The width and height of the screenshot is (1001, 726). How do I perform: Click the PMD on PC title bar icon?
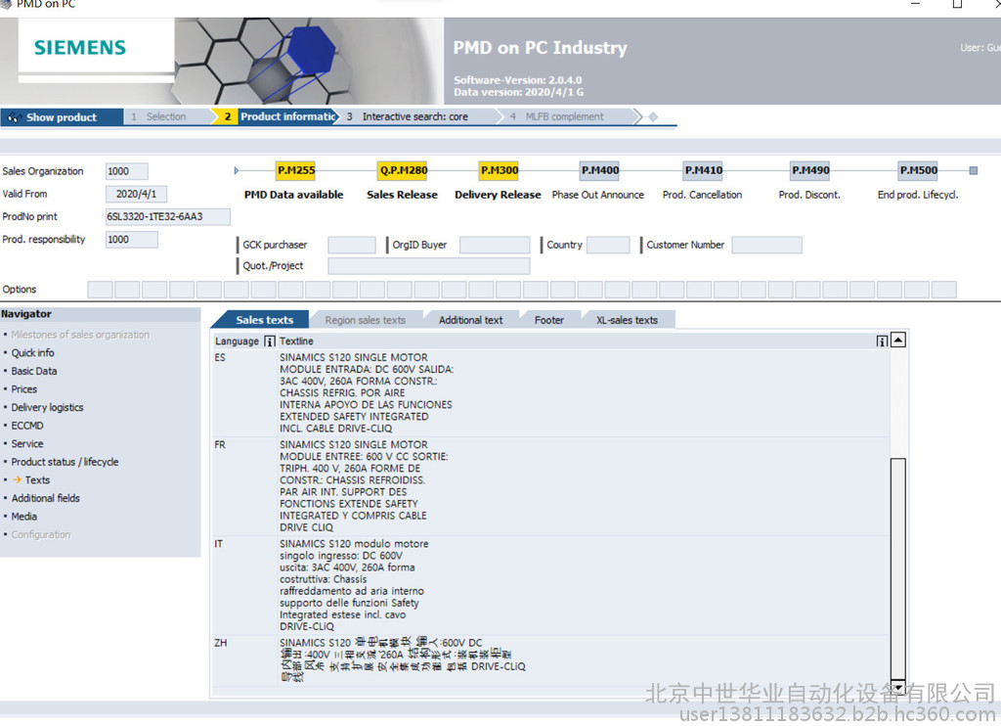[5, 4]
